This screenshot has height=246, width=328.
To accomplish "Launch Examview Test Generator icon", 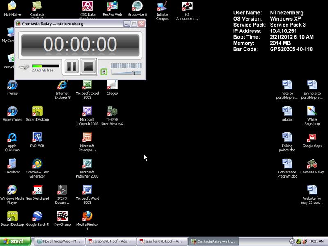I will (x=37, y=169).
